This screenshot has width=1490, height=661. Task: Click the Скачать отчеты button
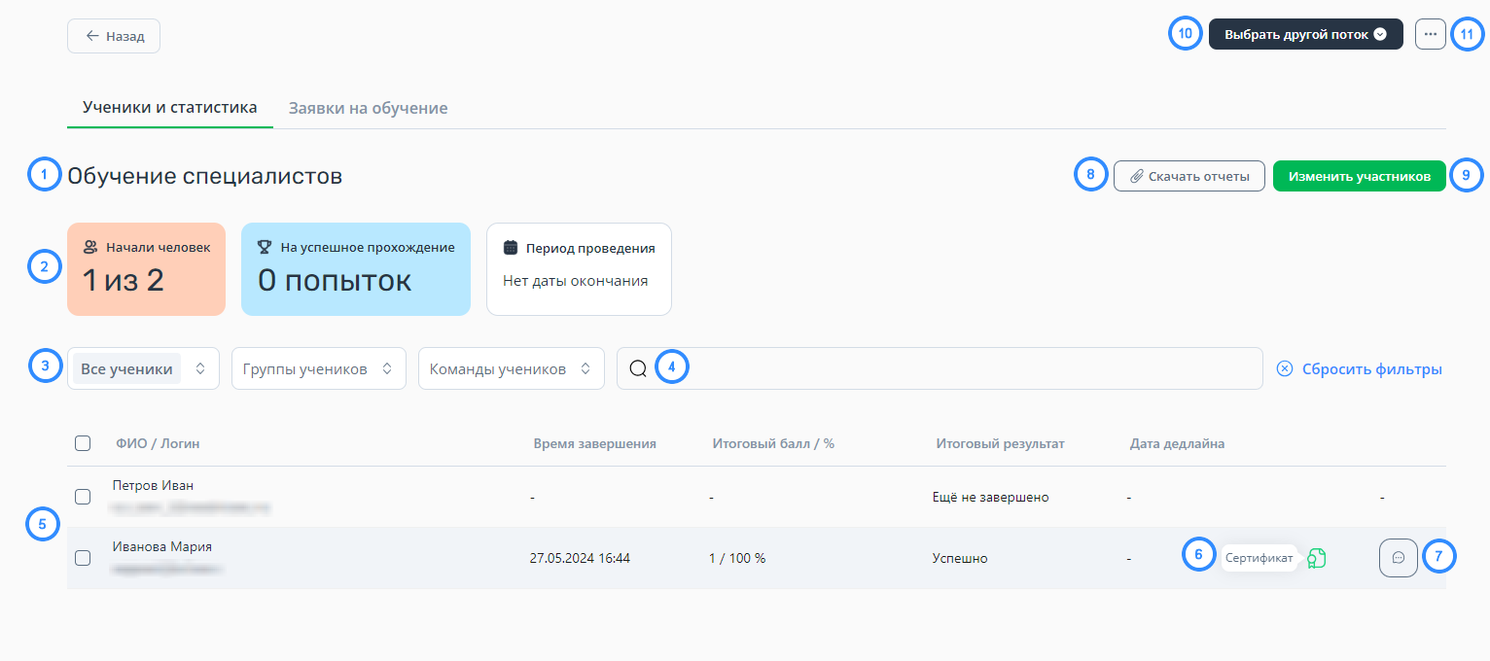[1188, 177]
